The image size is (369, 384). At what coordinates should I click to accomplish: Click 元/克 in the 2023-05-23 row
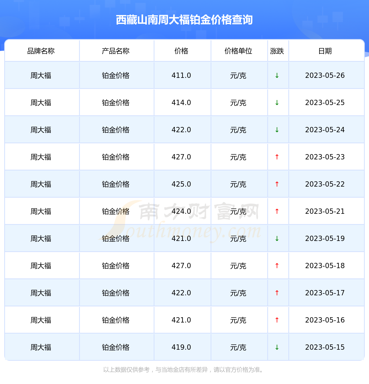pos(238,157)
